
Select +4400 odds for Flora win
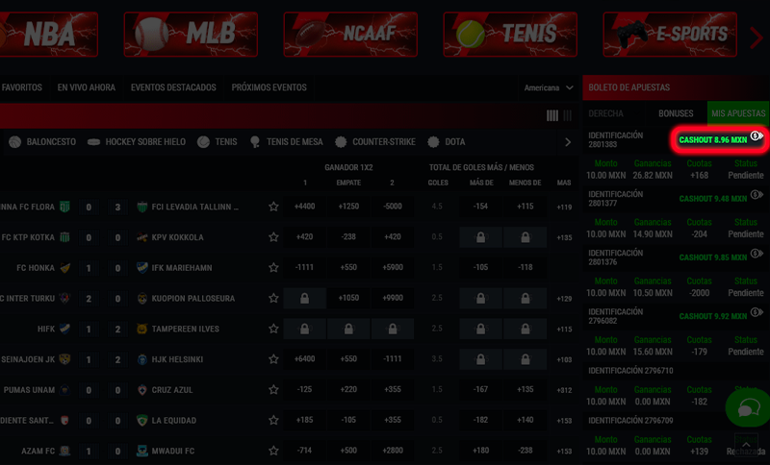304,207
